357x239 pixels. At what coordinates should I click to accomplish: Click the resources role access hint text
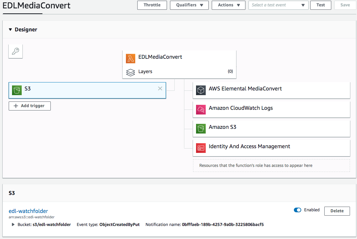256,166
